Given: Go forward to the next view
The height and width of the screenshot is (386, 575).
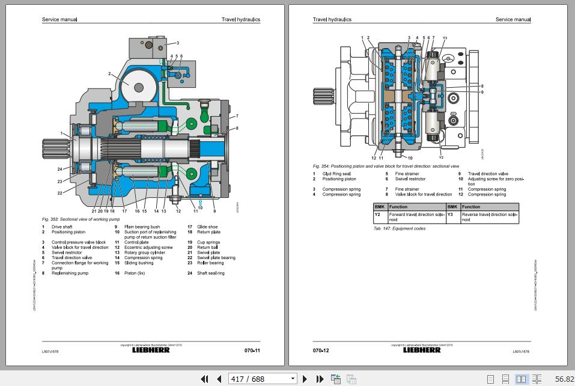Looking at the screenshot, I should click(x=351, y=379).
